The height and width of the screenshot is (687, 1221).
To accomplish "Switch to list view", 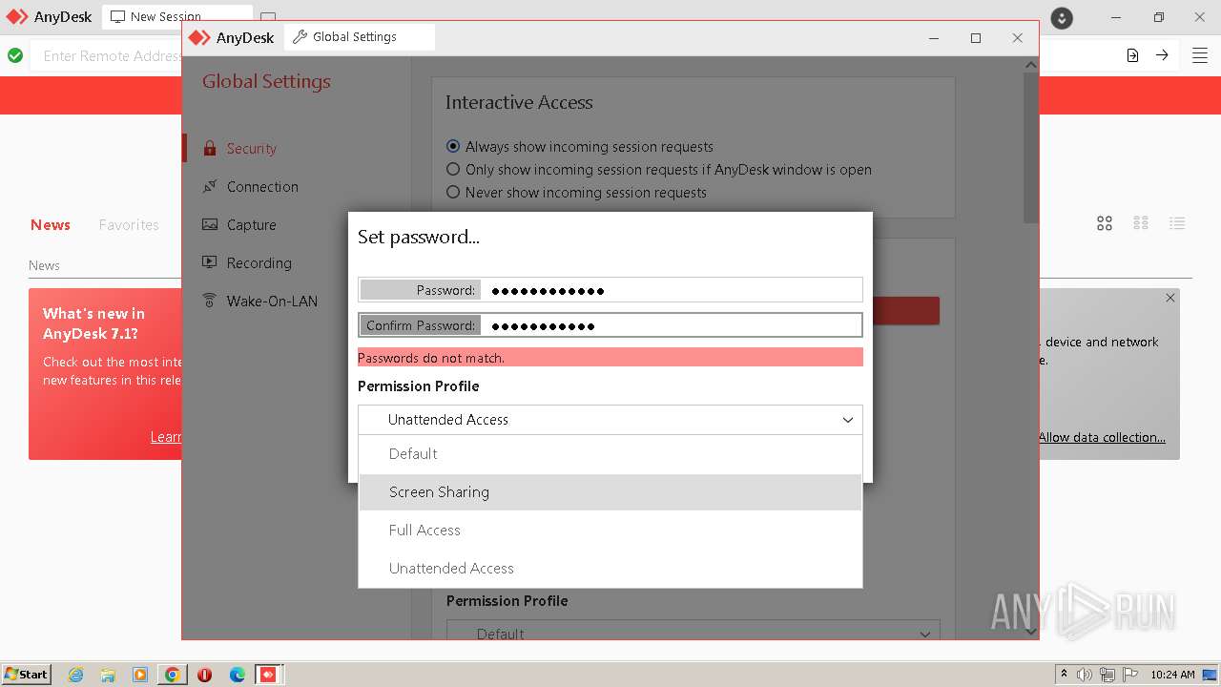I will 1177,223.
